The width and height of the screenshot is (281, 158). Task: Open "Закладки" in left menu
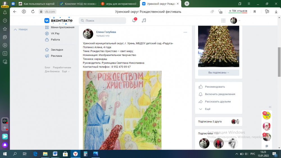(57, 50)
